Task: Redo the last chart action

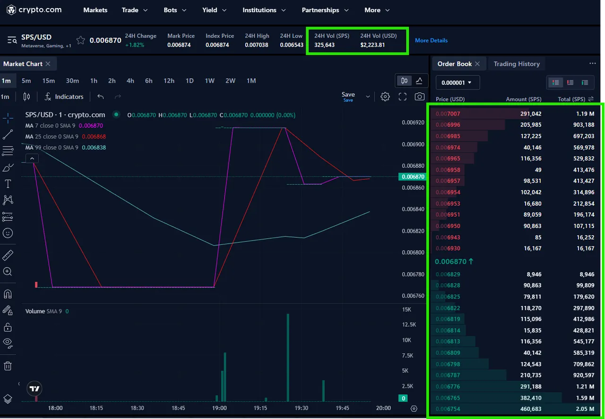Action: click(x=118, y=96)
